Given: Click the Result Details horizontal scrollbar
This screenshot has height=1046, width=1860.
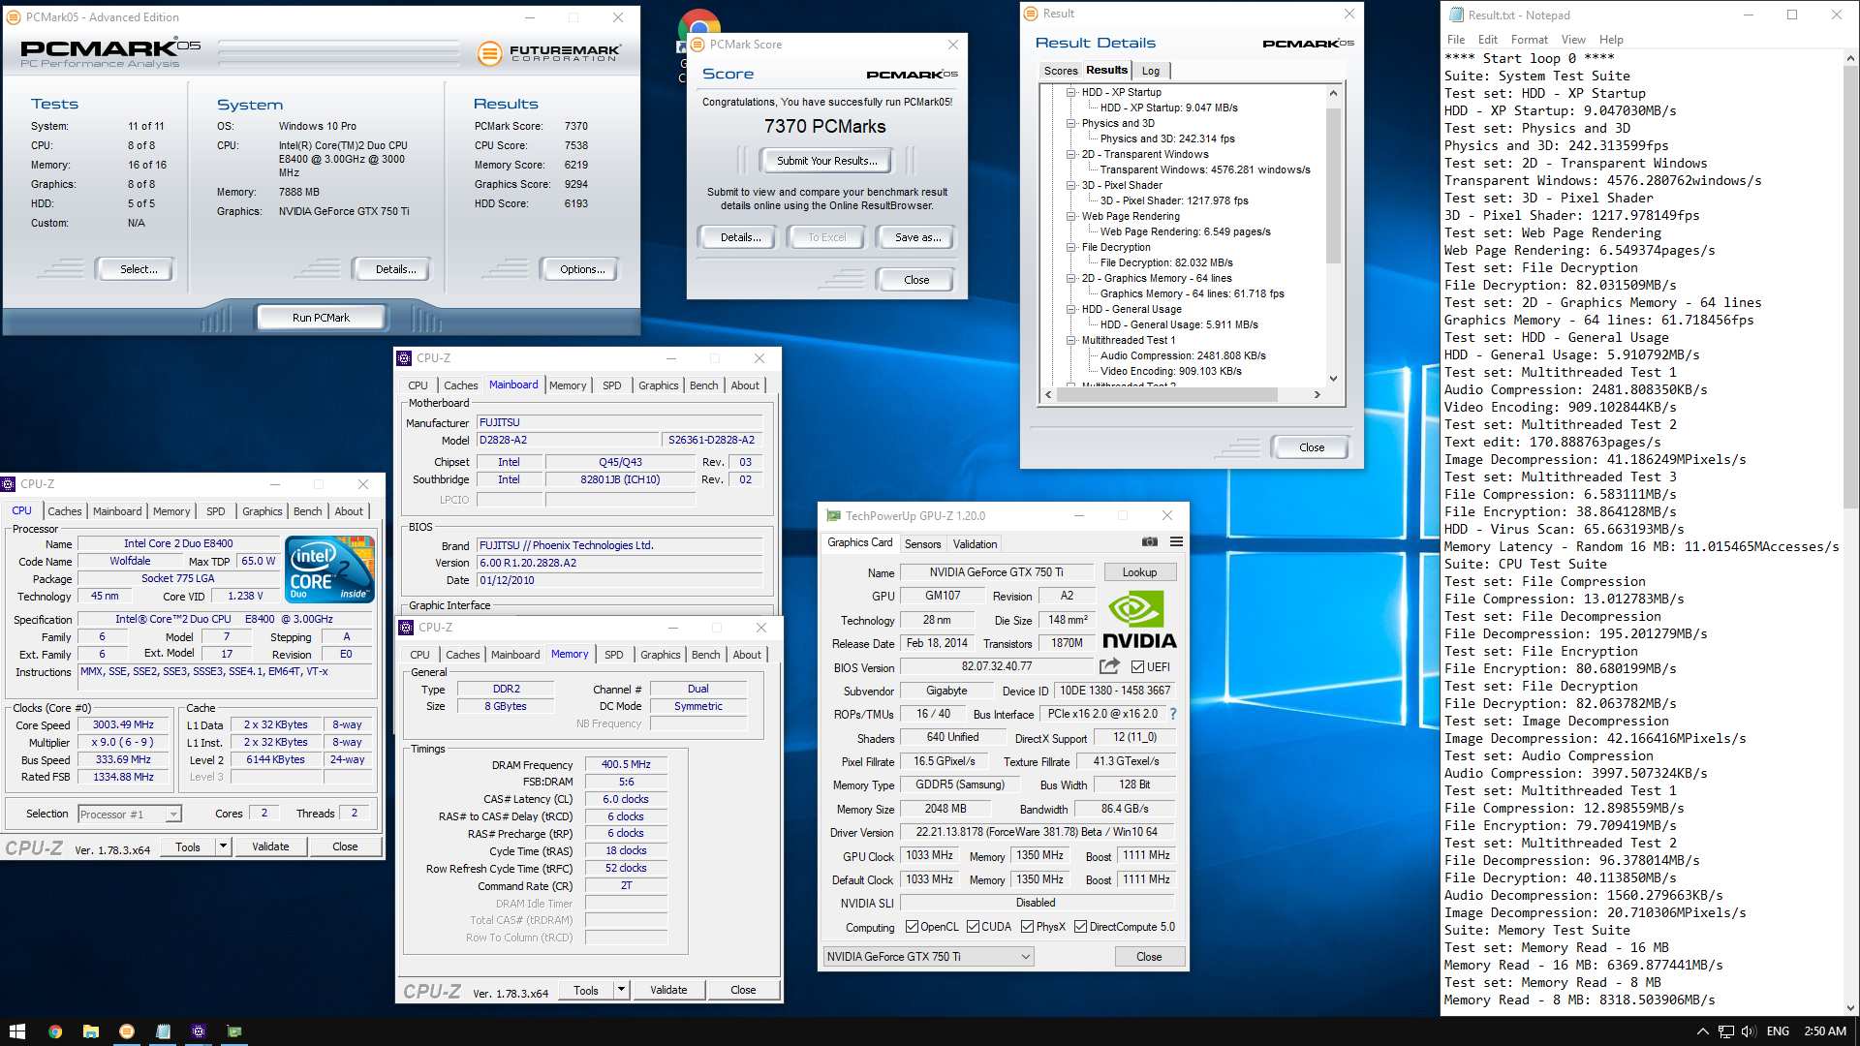Looking at the screenshot, I should [1182, 394].
